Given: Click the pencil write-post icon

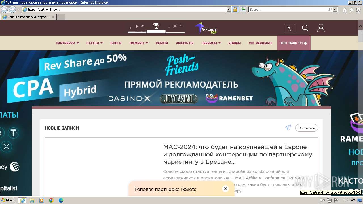Looking at the screenshot, I should click(x=289, y=28).
